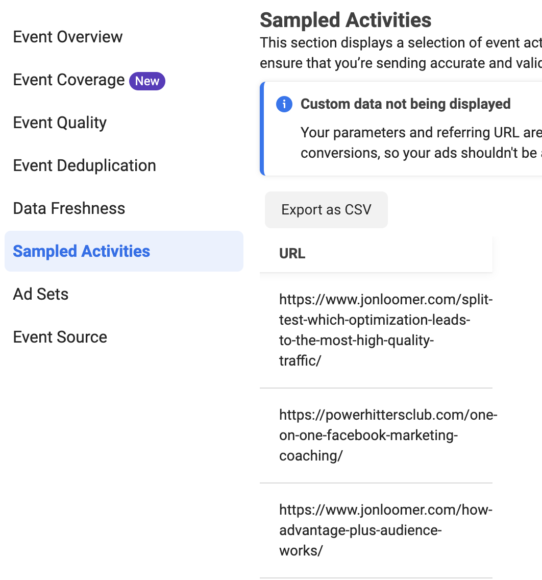542x580 pixels.
Task: Click the notice text about parameters and referring URL
Action: (421, 143)
